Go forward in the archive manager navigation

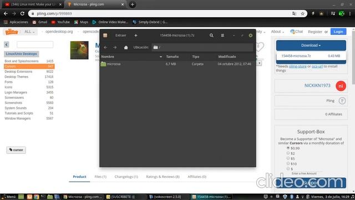pos(115,47)
